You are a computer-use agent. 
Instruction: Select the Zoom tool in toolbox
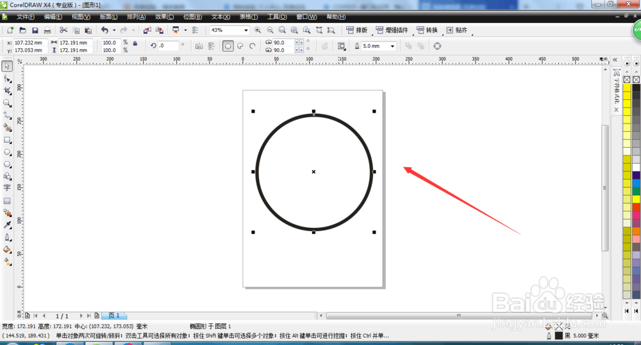[7, 103]
